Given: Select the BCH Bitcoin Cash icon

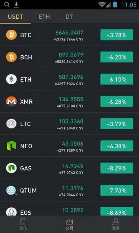Looking at the screenshot, I should [11, 57].
